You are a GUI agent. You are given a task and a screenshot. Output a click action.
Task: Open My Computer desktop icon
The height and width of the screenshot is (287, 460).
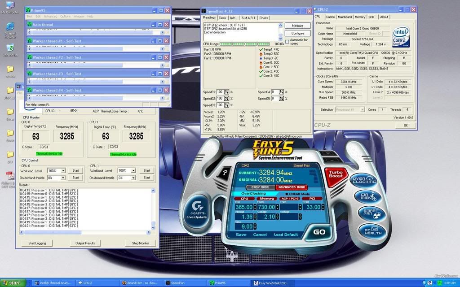10,7
